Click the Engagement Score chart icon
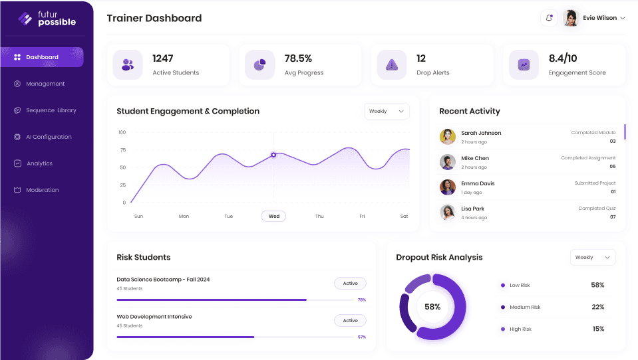 pyautogui.click(x=524, y=65)
